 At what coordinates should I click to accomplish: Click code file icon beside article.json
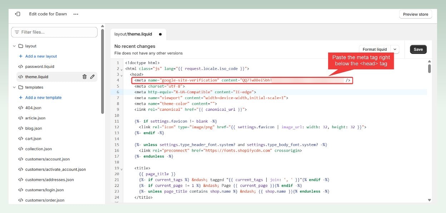(x=21, y=118)
